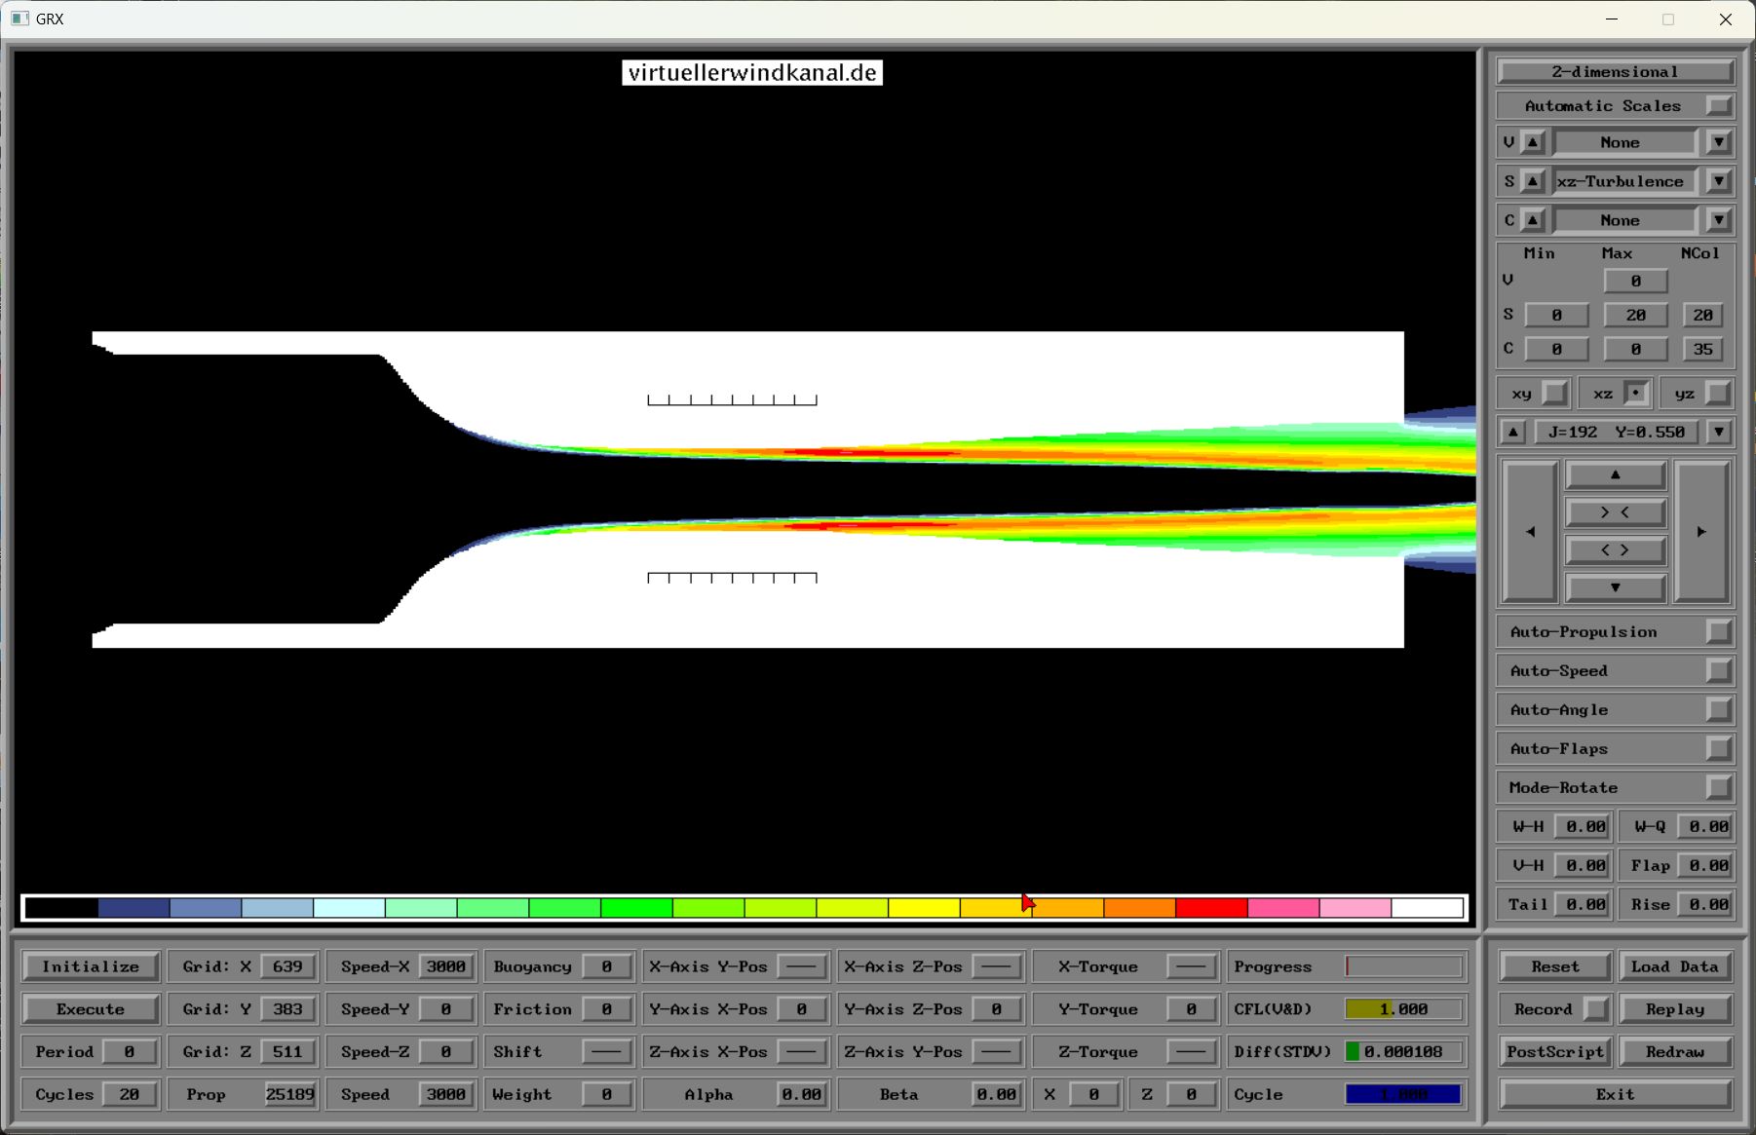
Task: Click up arrow beside J=192 slice
Action: click(x=1513, y=432)
